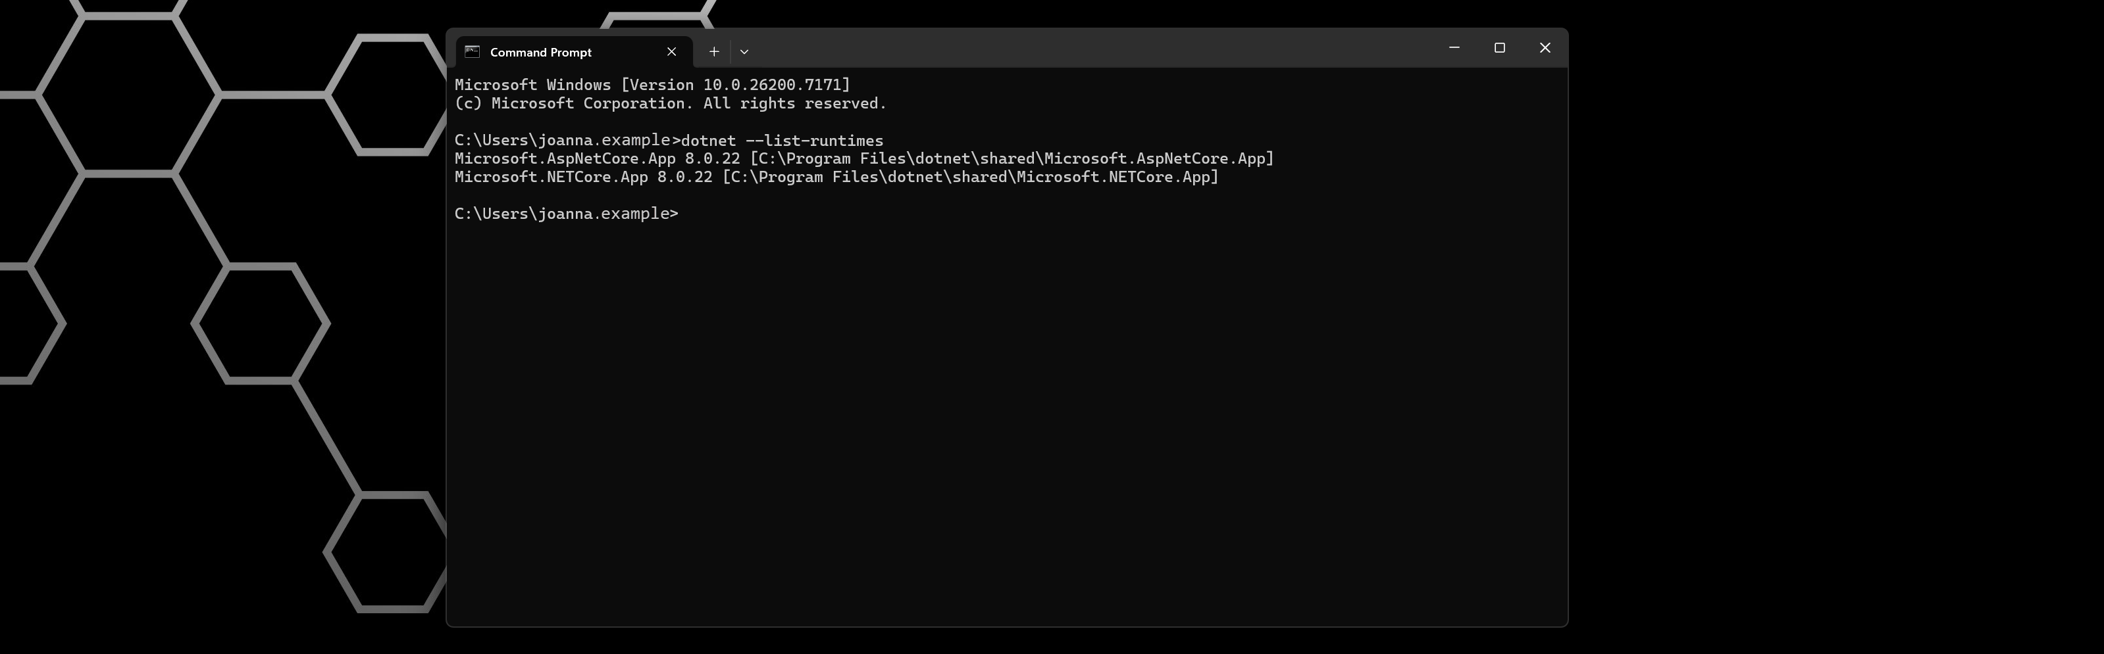
Task: Click the Microsoft Corporation copyright line
Action: pos(670,104)
